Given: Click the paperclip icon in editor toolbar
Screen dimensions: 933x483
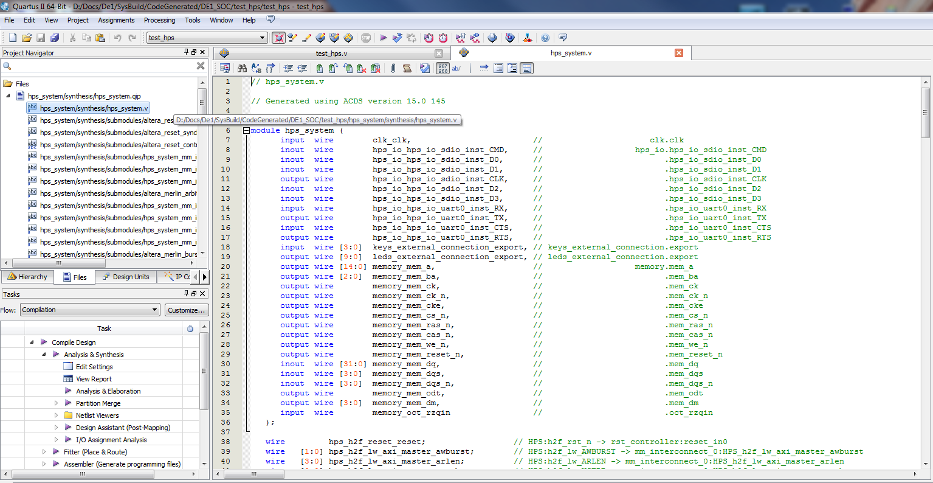Looking at the screenshot, I should click(393, 68).
